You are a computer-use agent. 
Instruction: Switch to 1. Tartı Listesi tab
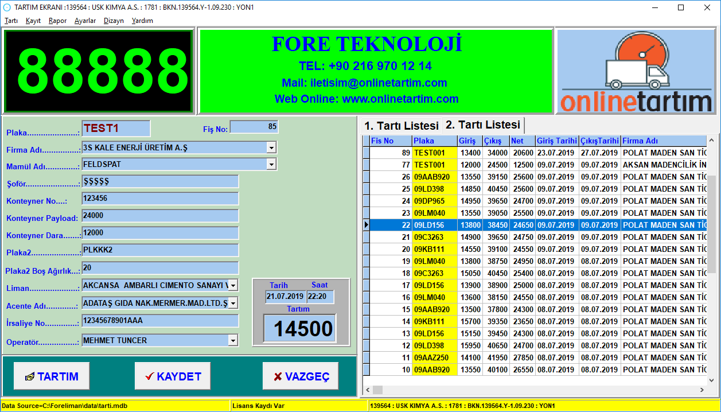(x=402, y=126)
